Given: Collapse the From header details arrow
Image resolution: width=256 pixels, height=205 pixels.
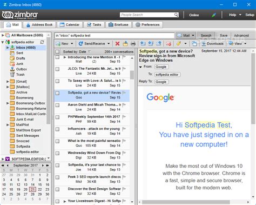Looking at the screenshot, I should (x=140, y=67).
